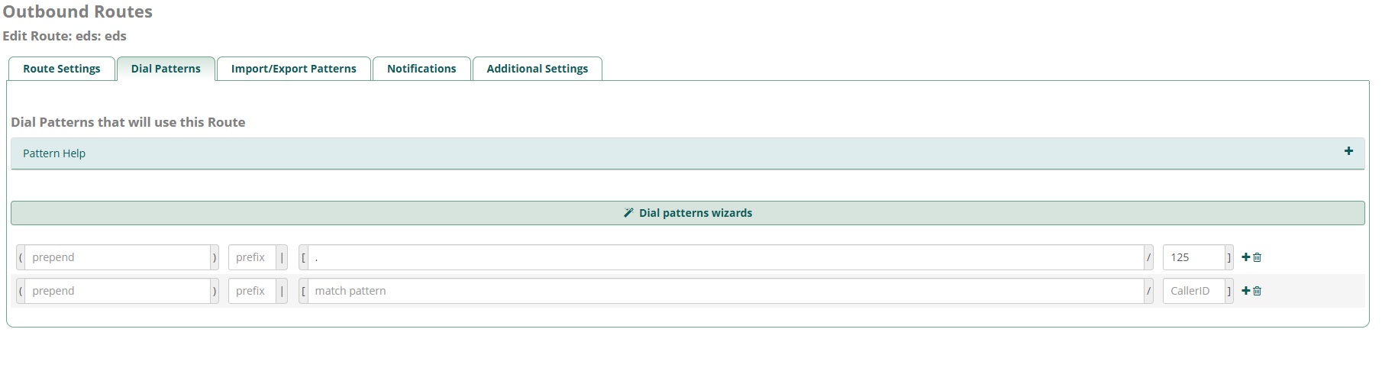This screenshot has height=384, width=1382.
Task: Open the Additional Settings tab
Action: click(x=538, y=69)
